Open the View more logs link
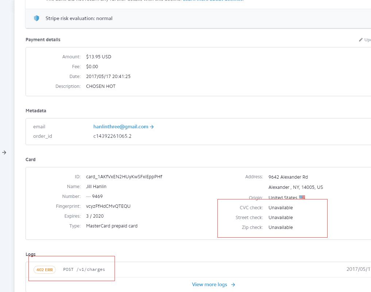The image size is (371, 292). click(x=209, y=284)
